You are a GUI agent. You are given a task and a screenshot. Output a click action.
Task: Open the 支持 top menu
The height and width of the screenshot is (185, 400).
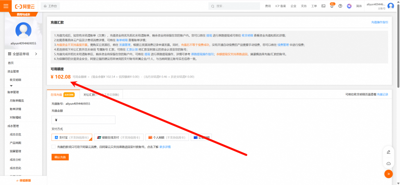tap(304, 6)
